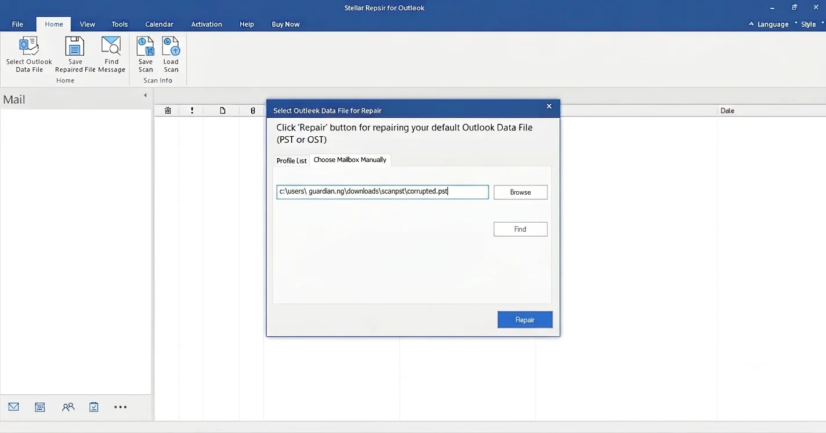Screen dimensions: 826x433
Task: Switch to the View ribbon tab
Action: coord(88,24)
